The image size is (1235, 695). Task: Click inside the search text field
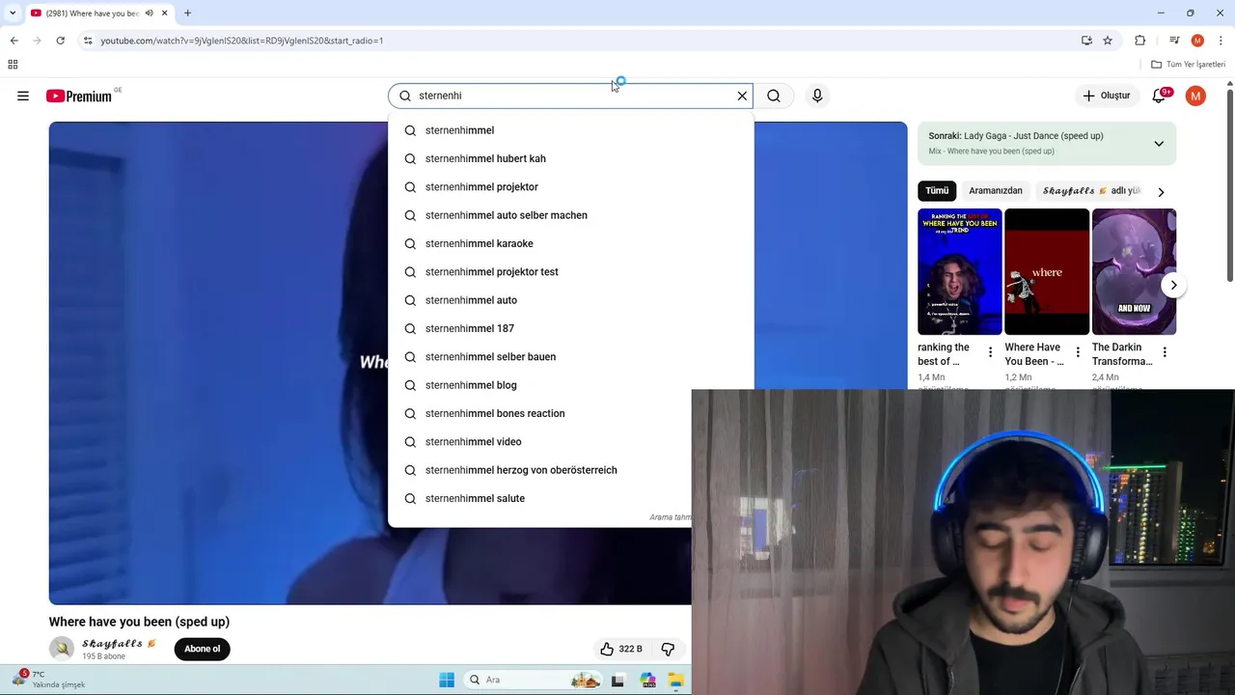tap(574, 96)
